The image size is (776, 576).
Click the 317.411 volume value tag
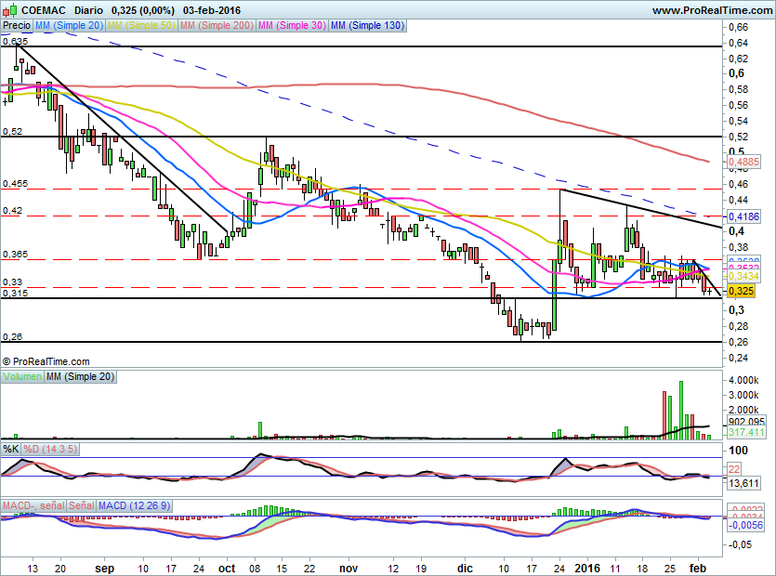coord(741,433)
